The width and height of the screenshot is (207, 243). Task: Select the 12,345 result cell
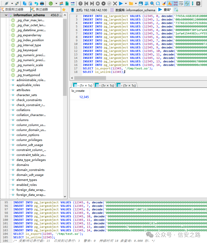[80, 97]
